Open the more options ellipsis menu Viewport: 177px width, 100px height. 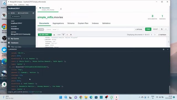(166, 29)
